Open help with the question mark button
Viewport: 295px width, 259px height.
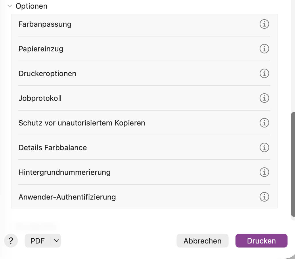point(11,241)
